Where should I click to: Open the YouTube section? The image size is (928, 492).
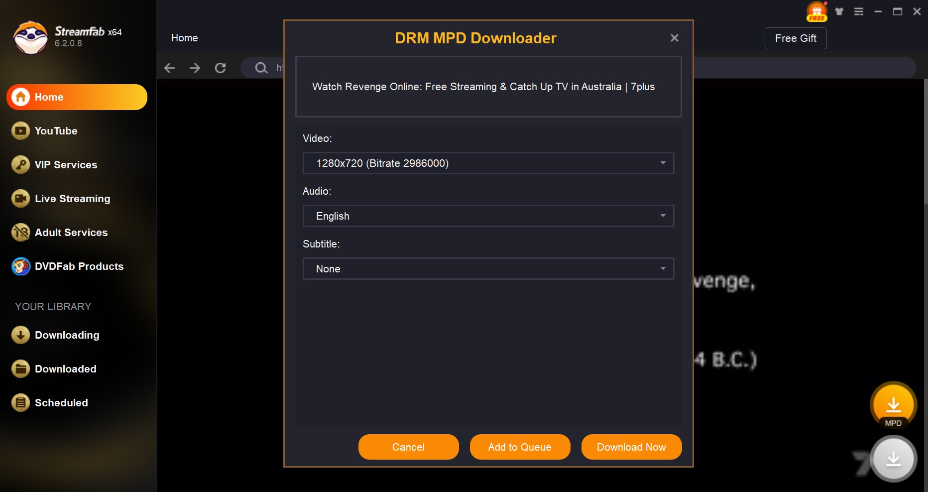click(56, 131)
